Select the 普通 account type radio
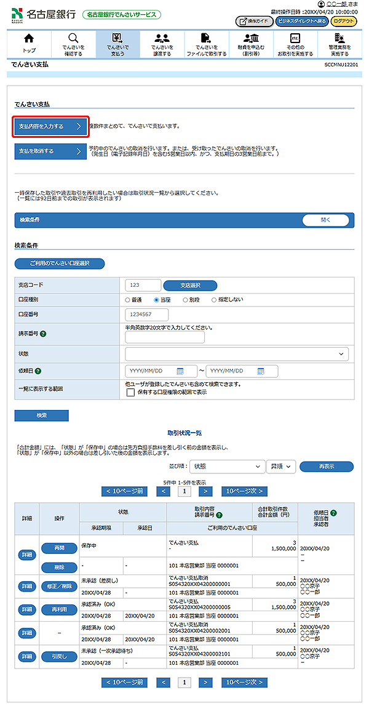369x706 pixels. coord(128,300)
